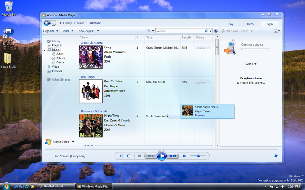Click the Preview link in the tooltip
The height and width of the screenshot is (190, 305).
coord(200,116)
